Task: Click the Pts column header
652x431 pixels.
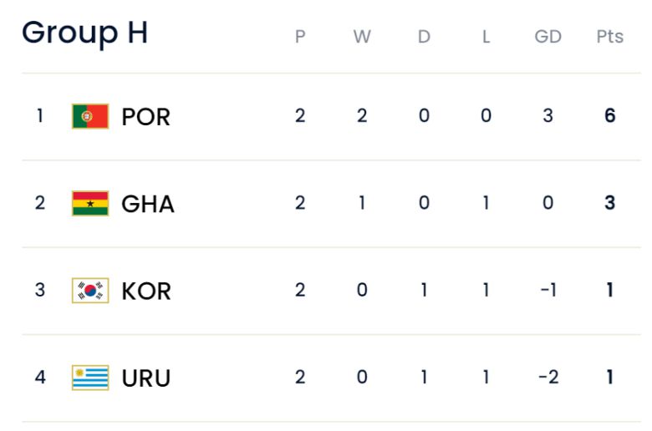Action: click(x=609, y=38)
